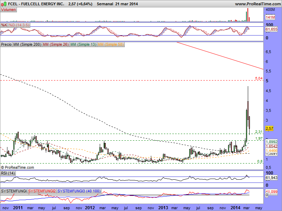
Task: Click the 2014 year marker on time axis
Action: pyautogui.click(x=235, y=207)
